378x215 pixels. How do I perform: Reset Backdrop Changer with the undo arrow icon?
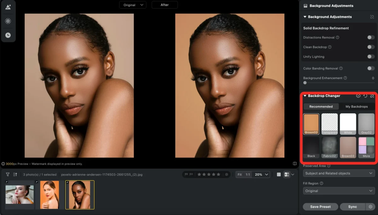pos(365,96)
